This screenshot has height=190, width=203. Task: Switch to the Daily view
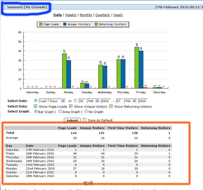58,15
